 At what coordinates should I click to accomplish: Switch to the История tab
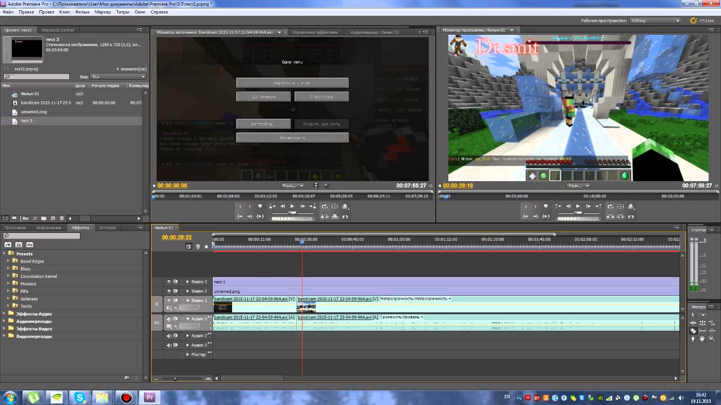point(107,228)
